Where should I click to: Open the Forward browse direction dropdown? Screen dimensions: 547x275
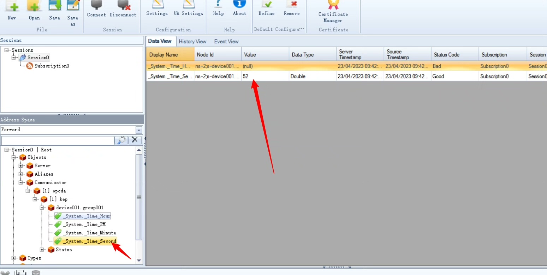pos(139,130)
